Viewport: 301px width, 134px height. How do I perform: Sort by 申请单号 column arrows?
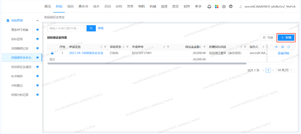(164, 47)
